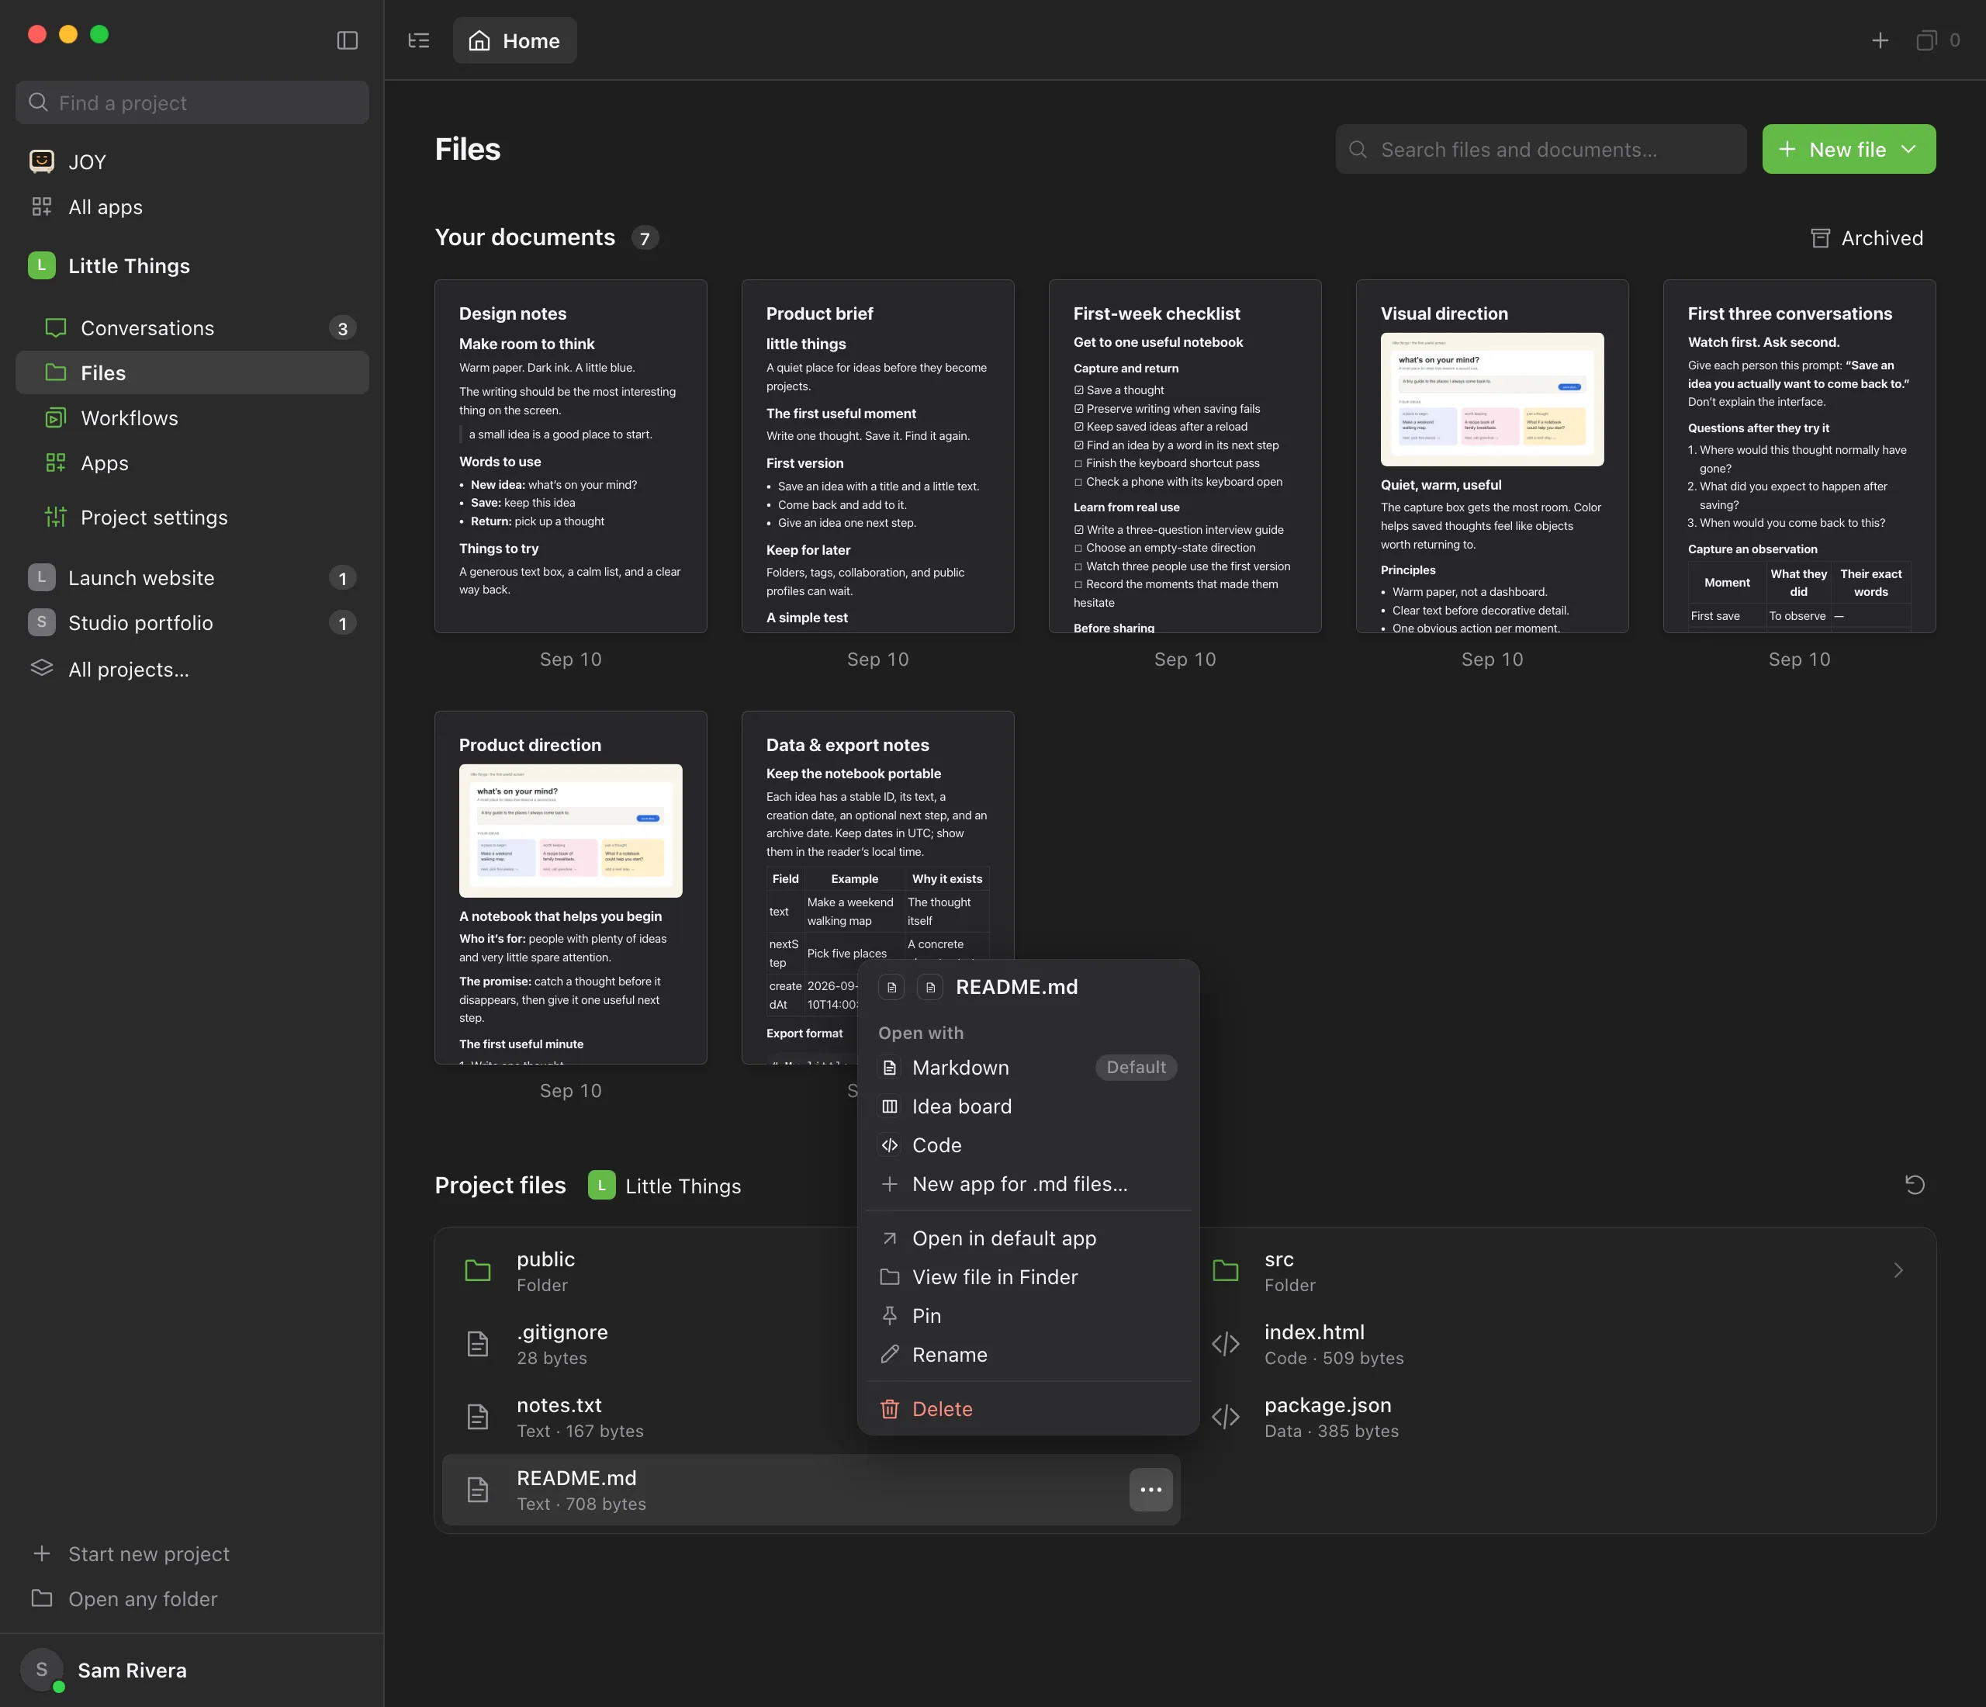Choose Code in Open with menu

(1027, 1145)
